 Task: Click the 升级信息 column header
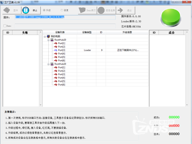click(127, 32)
